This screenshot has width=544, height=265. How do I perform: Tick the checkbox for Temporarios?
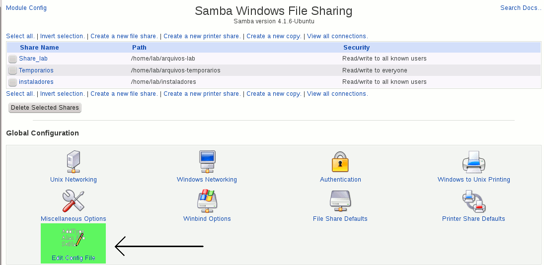coord(12,70)
